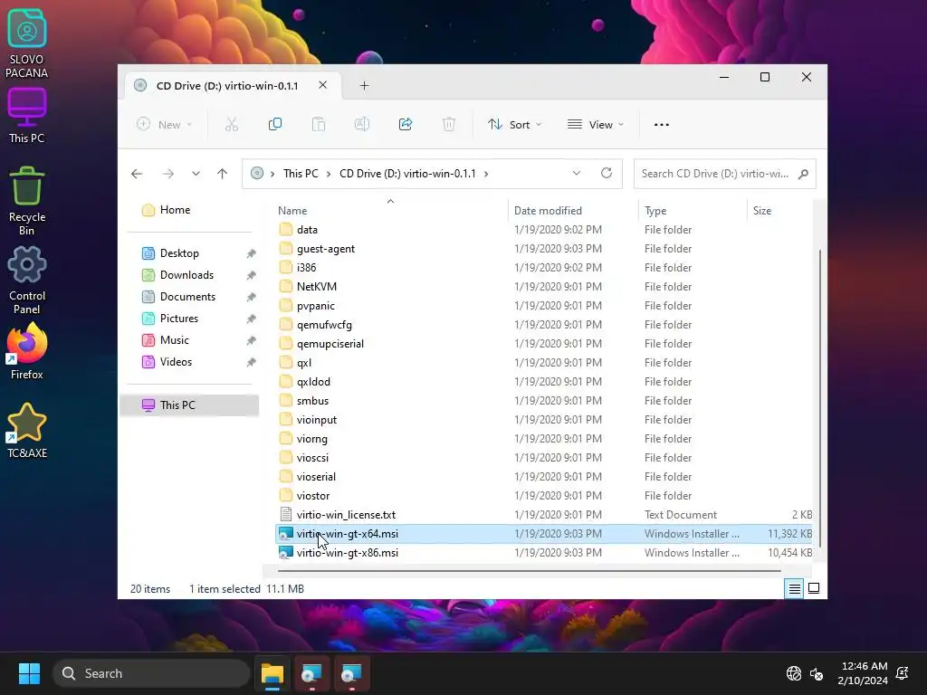Close the CD Drive (D:) tab
Screen dimensions: 927x695
323,85
